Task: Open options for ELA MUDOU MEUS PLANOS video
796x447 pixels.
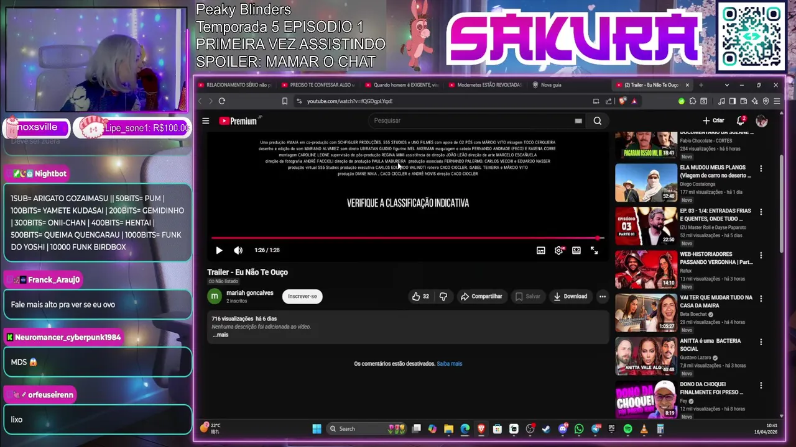Action: coord(761,168)
